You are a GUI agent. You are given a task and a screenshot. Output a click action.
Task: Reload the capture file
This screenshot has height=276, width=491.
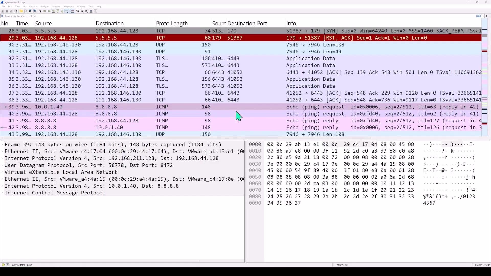click(35, 11)
